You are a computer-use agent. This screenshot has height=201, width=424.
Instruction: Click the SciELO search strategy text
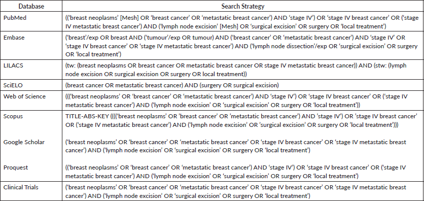point(172,85)
